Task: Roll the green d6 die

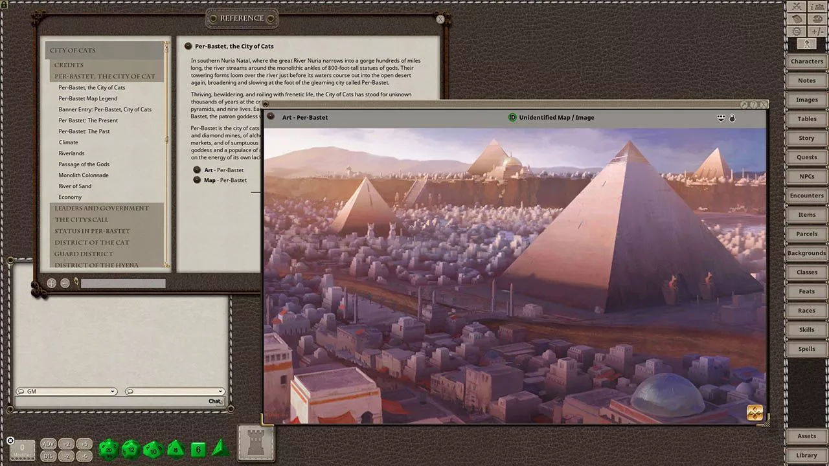Action: (198, 449)
